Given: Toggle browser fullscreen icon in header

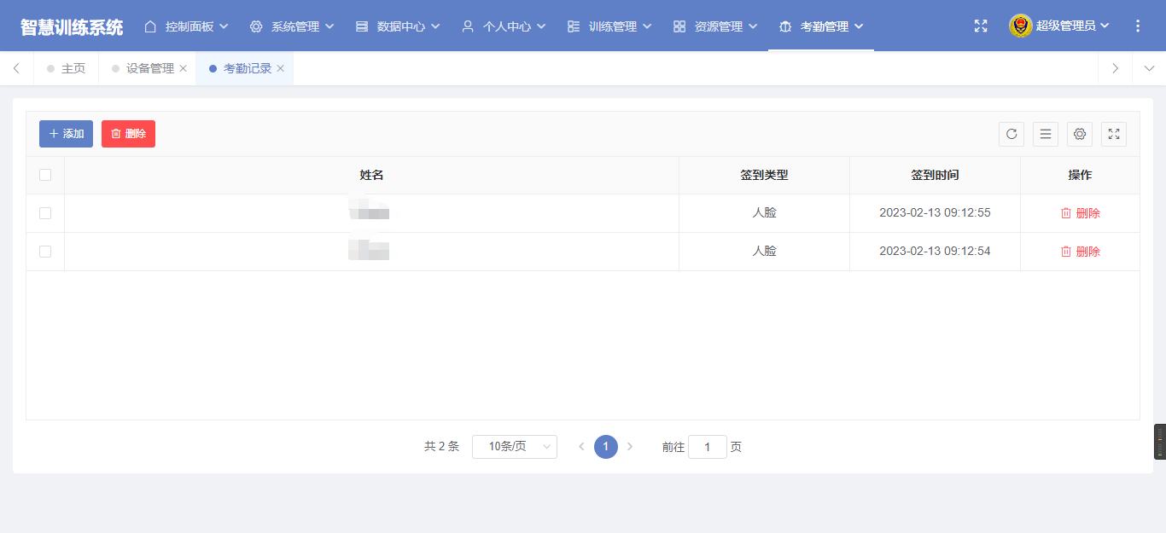Looking at the screenshot, I should pyautogui.click(x=981, y=26).
